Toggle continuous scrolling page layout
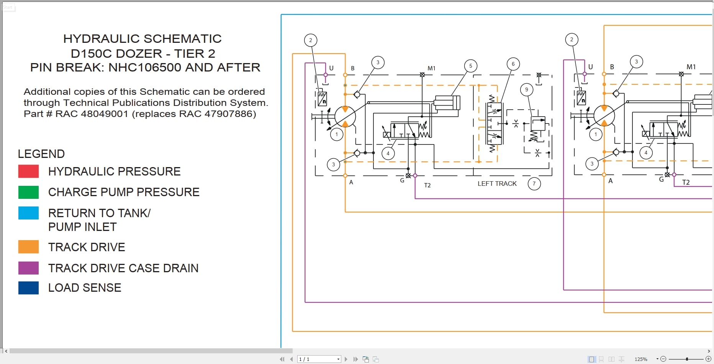Viewport: 714px width, 364px height. coord(601,359)
